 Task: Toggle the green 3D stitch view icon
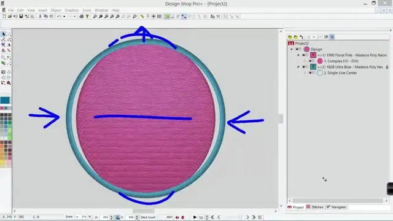[167, 17]
